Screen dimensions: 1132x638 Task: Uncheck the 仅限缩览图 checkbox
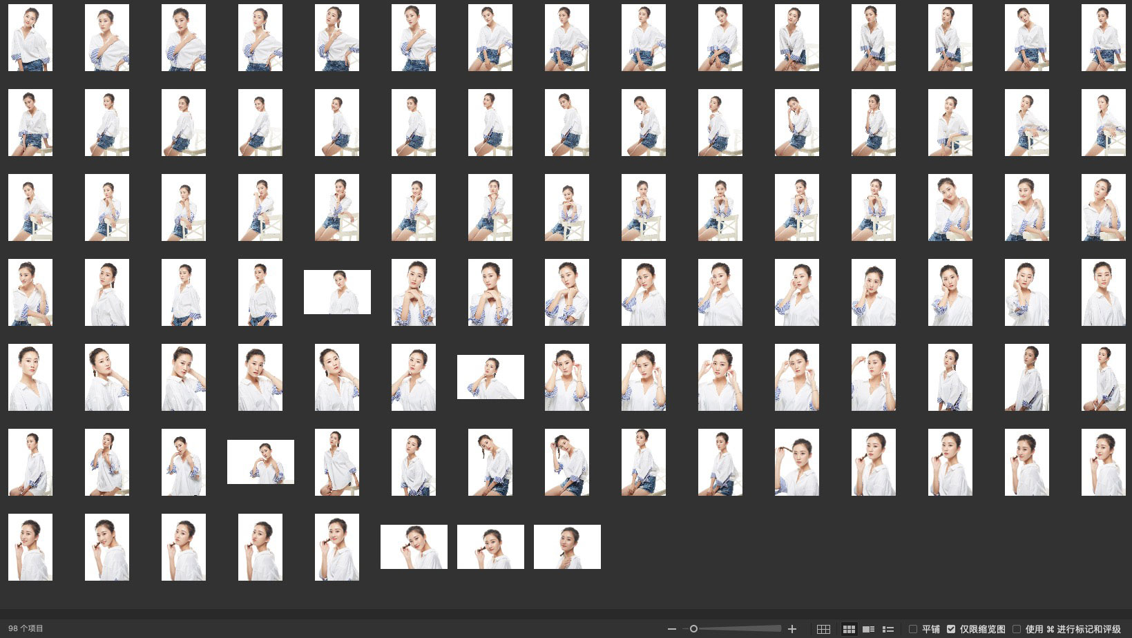click(x=951, y=629)
